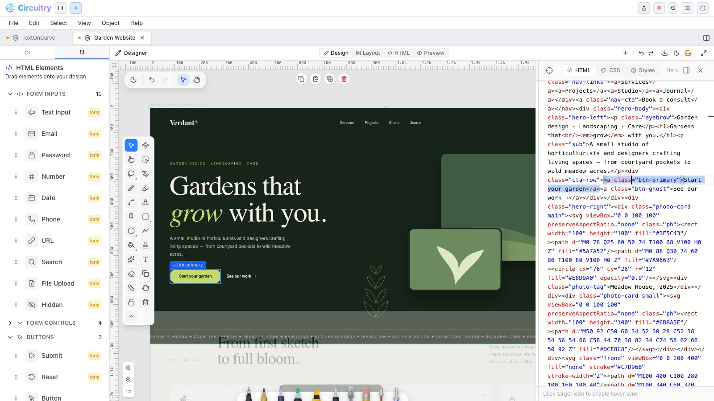Click the Journal nav link on canvas
This screenshot has width=714, height=401.
pos(416,123)
